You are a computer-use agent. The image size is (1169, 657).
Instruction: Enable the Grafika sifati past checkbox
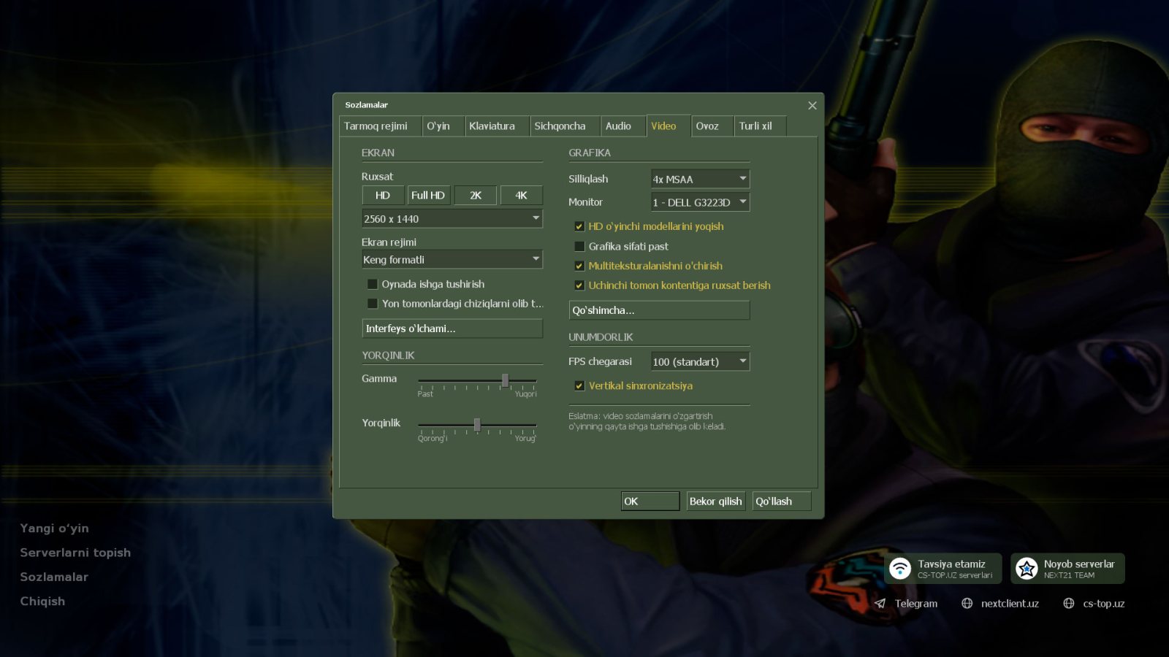coord(579,246)
